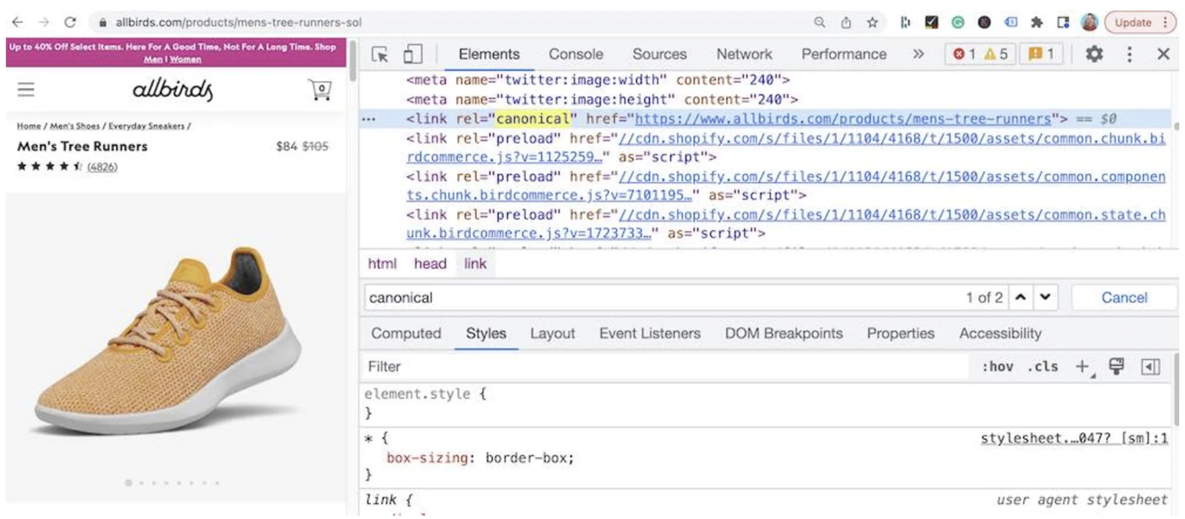Open the Women promo link in banner

pyautogui.click(x=185, y=59)
